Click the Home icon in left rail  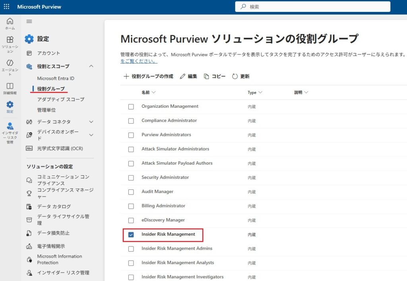coord(10,21)
